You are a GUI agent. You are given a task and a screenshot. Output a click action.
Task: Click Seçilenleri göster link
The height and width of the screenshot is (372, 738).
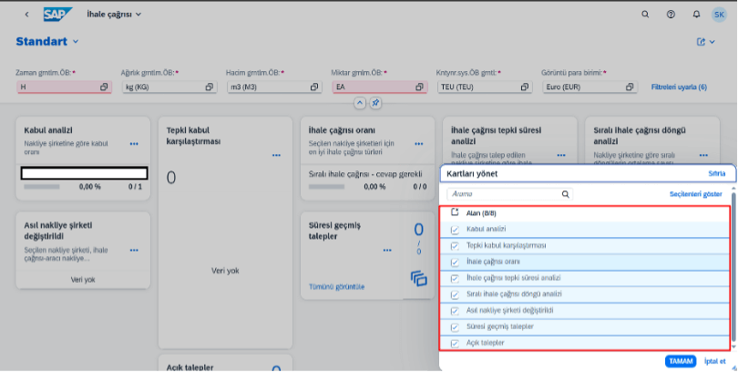tap(695, 194)
